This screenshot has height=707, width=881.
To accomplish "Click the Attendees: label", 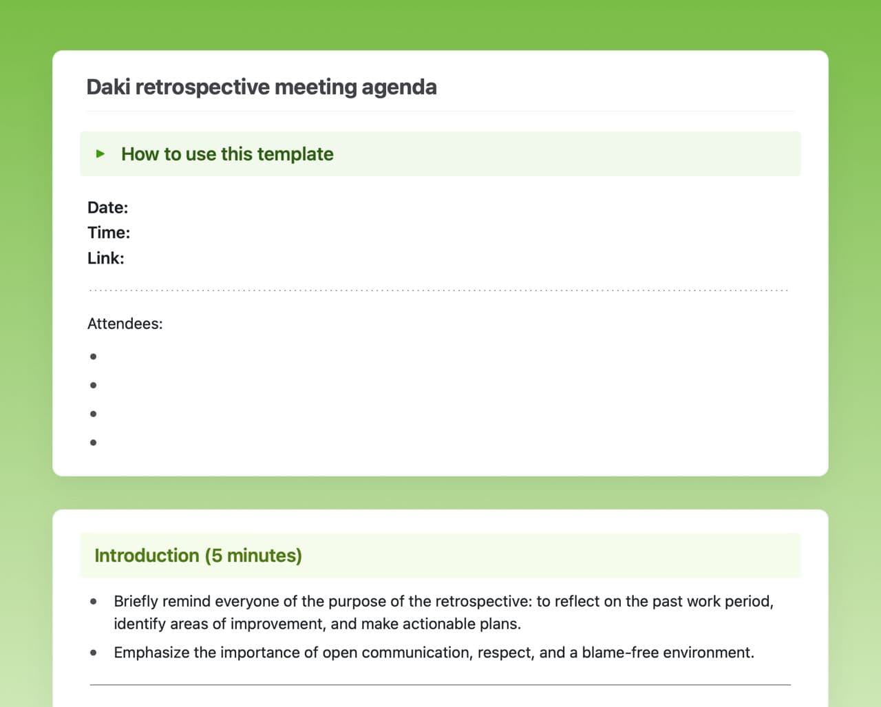I will [125, 324].
